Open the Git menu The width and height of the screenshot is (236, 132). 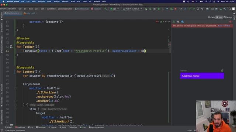pos(90,1)
